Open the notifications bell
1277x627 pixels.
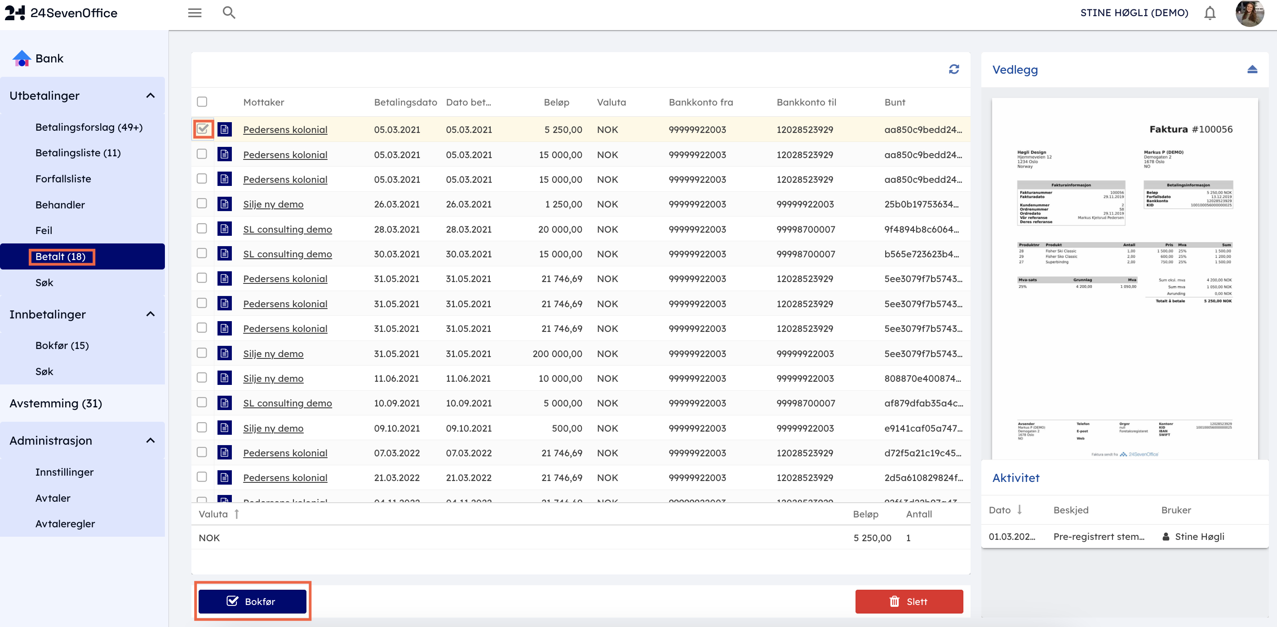pos(1210,13)
